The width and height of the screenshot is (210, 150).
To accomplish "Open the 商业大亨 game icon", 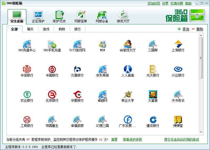I will tap(128, 96).
